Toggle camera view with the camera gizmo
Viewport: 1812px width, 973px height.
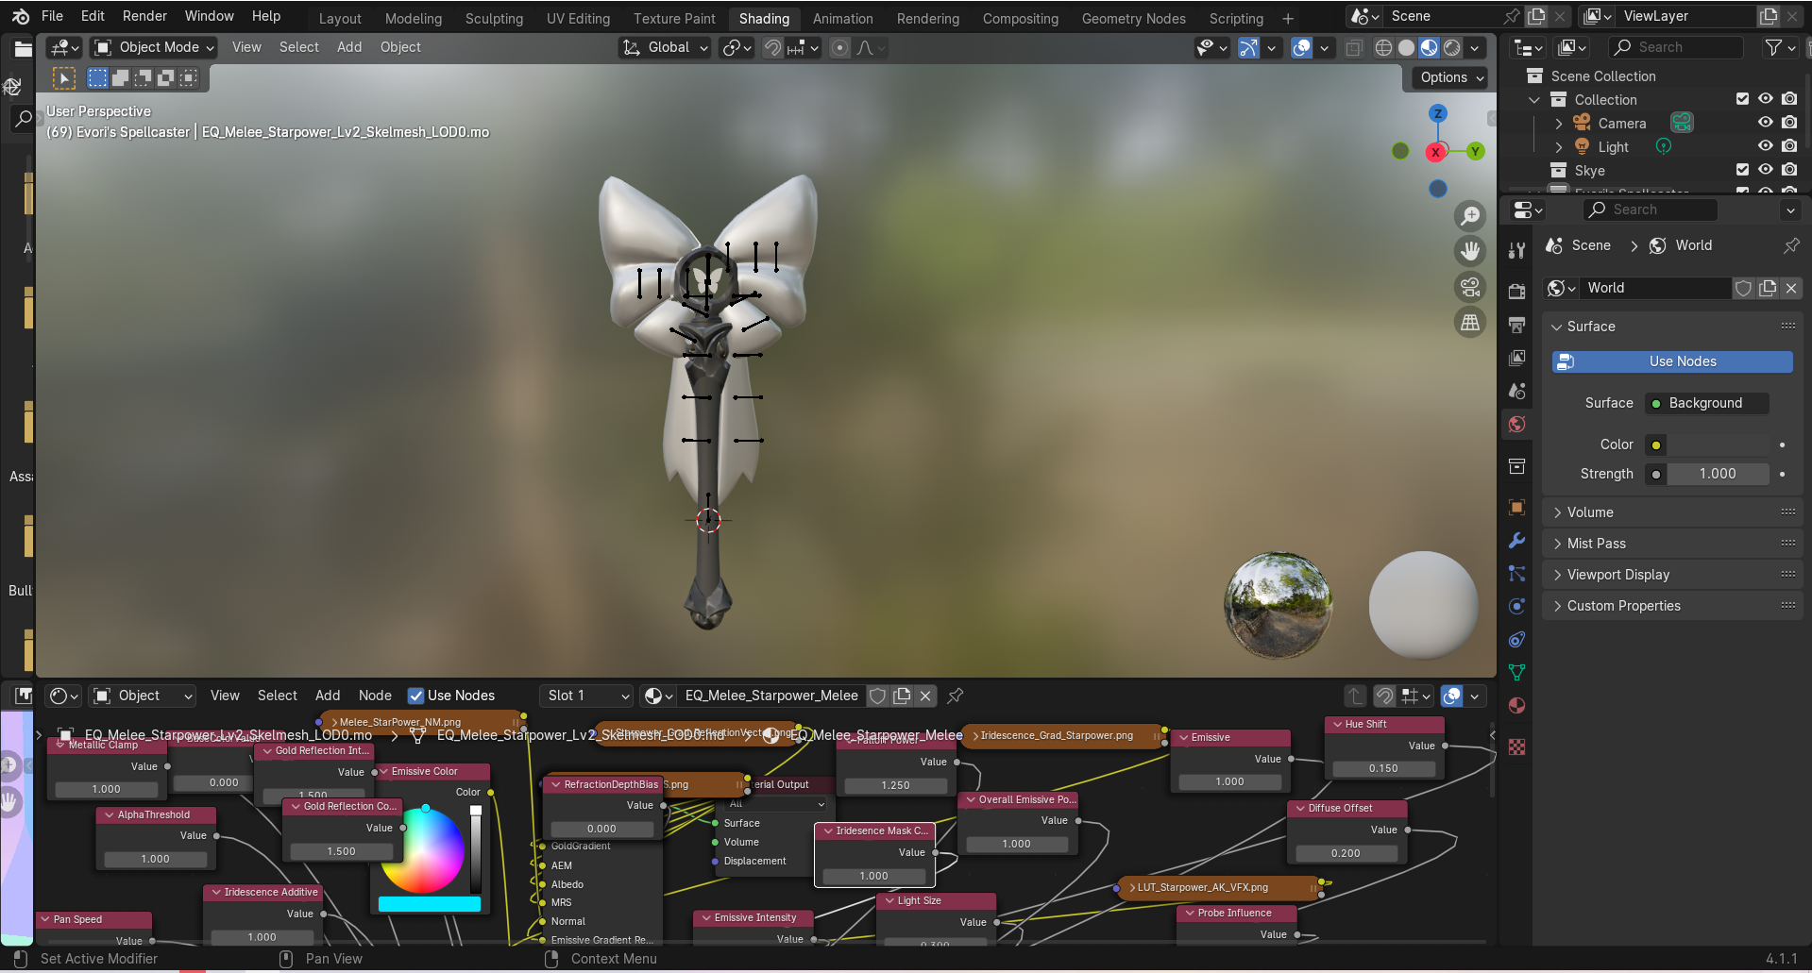click(1470, 287)
